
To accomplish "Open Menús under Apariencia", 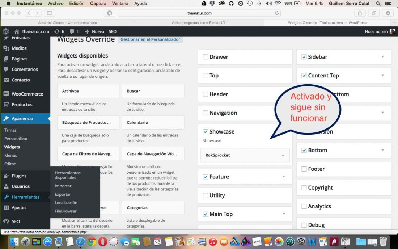I will [10, 155].
